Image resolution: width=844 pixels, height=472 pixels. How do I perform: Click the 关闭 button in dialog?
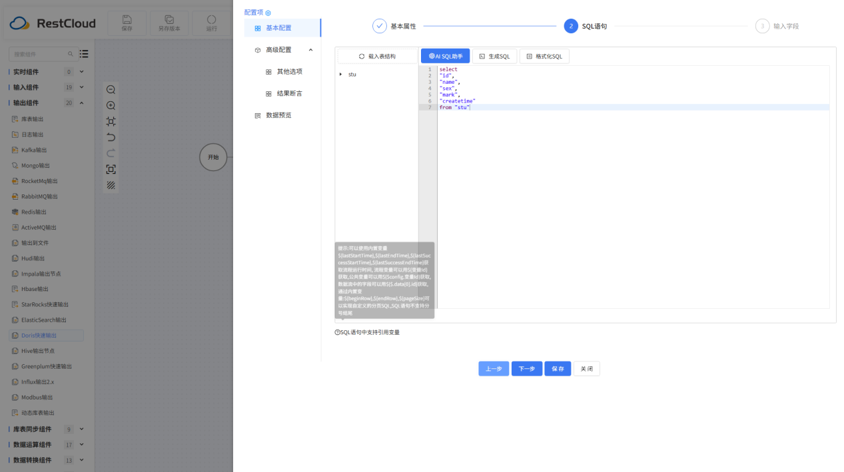587,369
